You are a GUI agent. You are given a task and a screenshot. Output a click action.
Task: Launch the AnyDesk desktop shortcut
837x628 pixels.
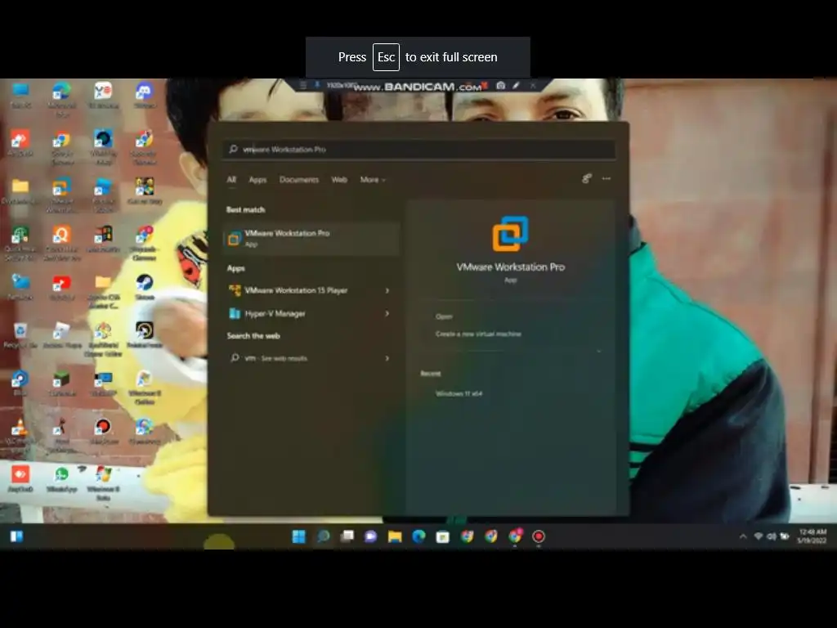(x=20, y=143)
